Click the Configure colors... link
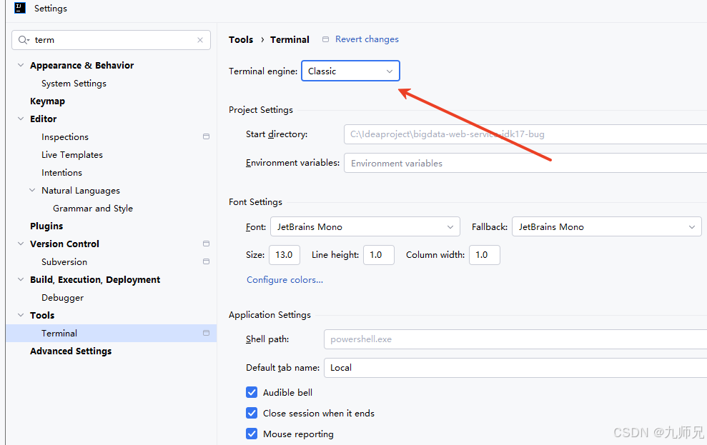The image size is (707, 445). pyautogui.click(x=285, y=280)
